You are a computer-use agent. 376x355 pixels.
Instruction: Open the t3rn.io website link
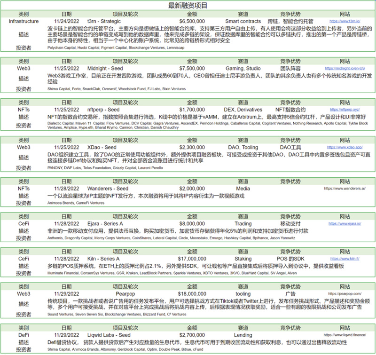pos(345,22)
